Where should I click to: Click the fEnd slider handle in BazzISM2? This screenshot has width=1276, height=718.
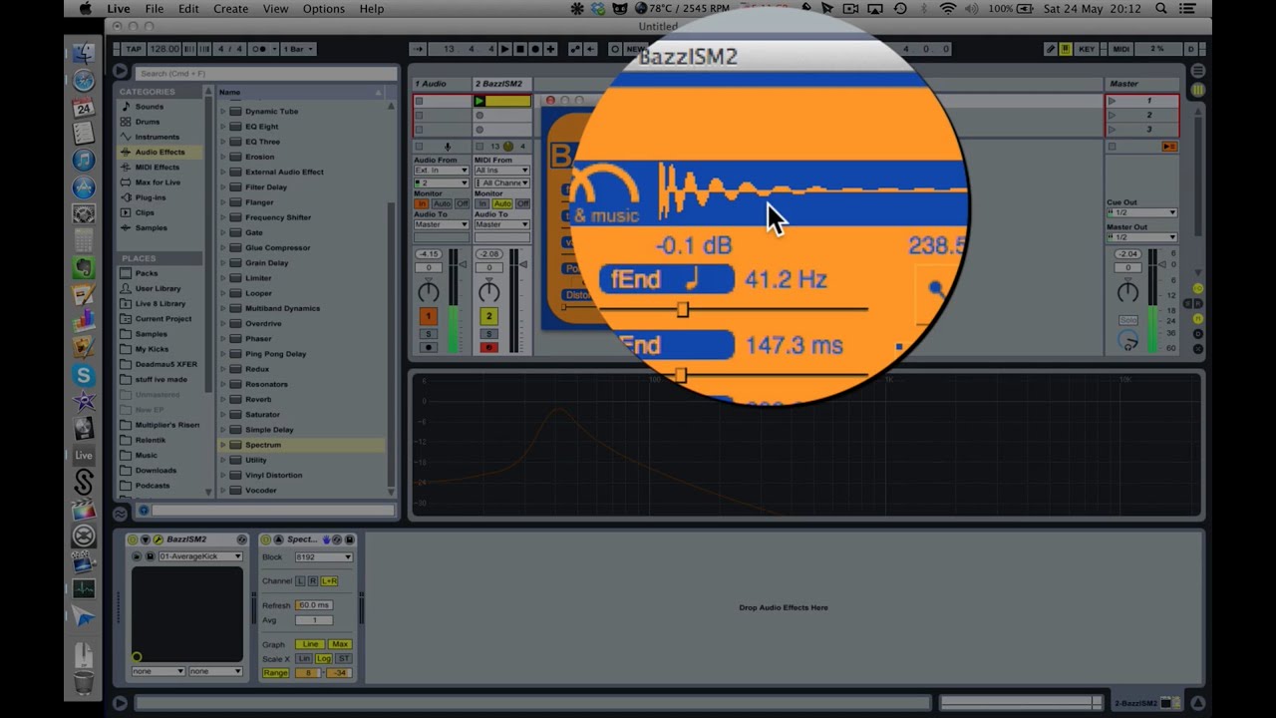tap(682, 310)
